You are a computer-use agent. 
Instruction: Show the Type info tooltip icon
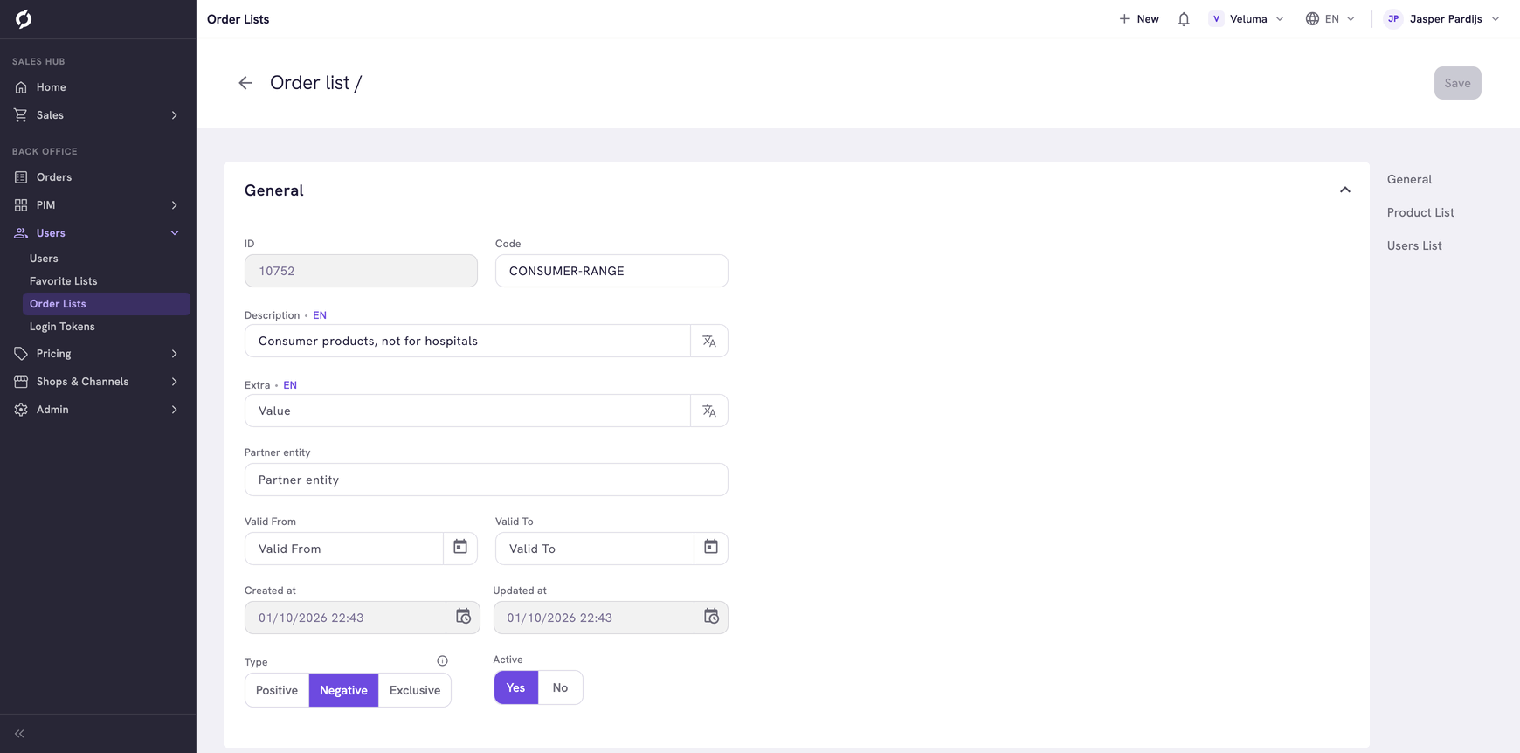442,661
